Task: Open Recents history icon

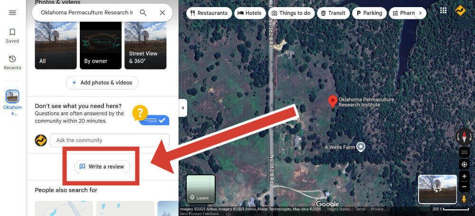Action: point(12,59)
